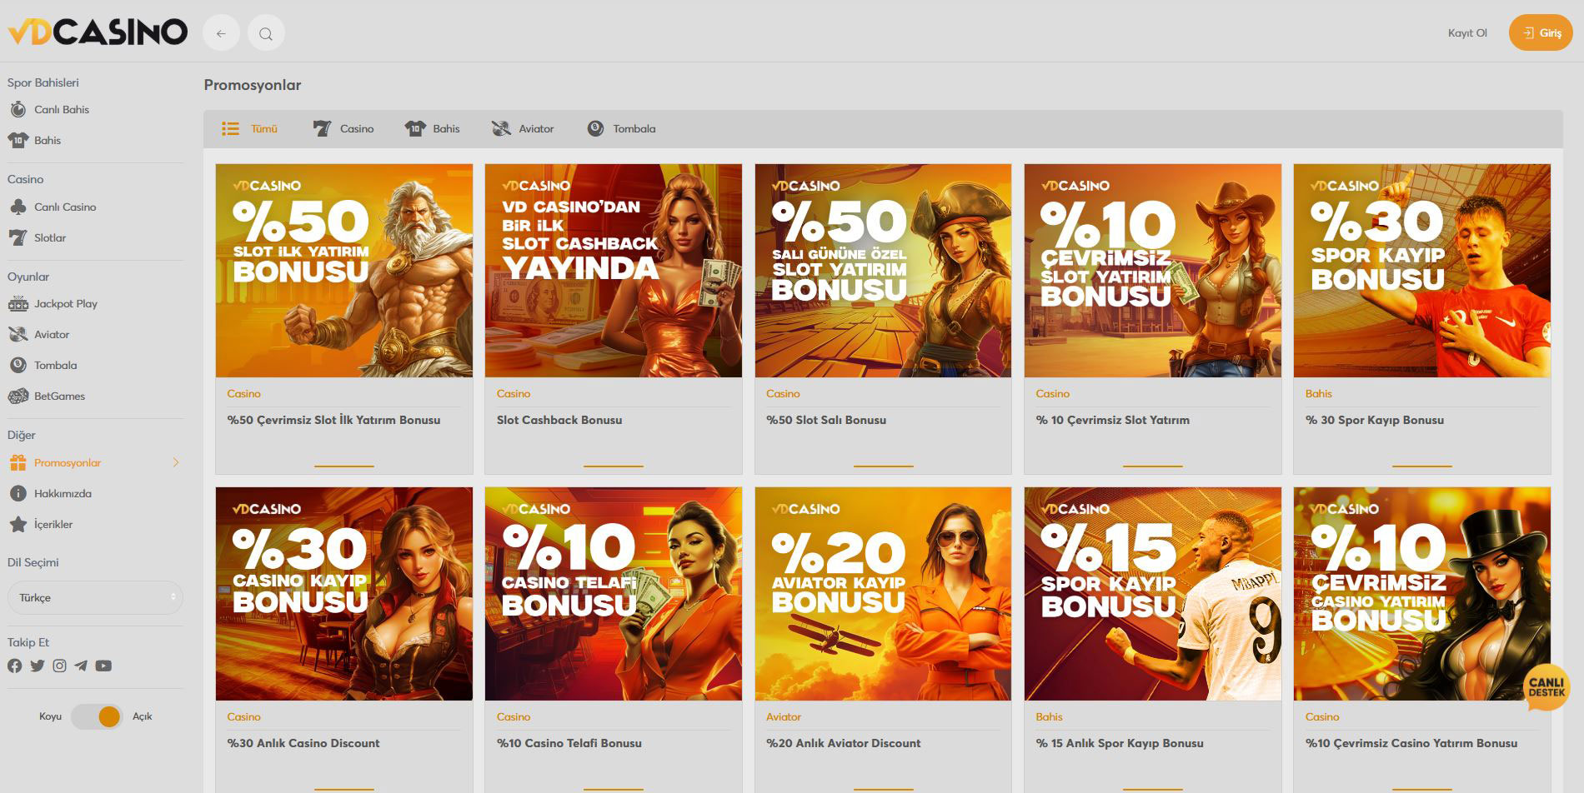Click the Jackpot Play icon
1584x793 pixels.
[18, 303]
